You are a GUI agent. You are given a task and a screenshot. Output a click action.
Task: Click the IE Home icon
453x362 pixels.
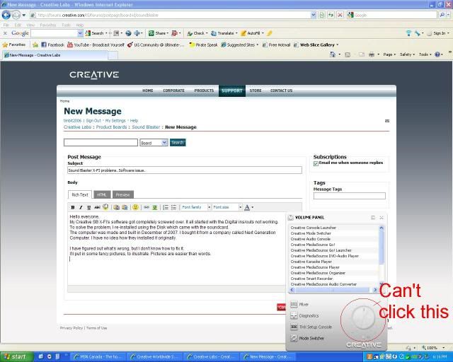pyautogui.click(x=333, y=54)
